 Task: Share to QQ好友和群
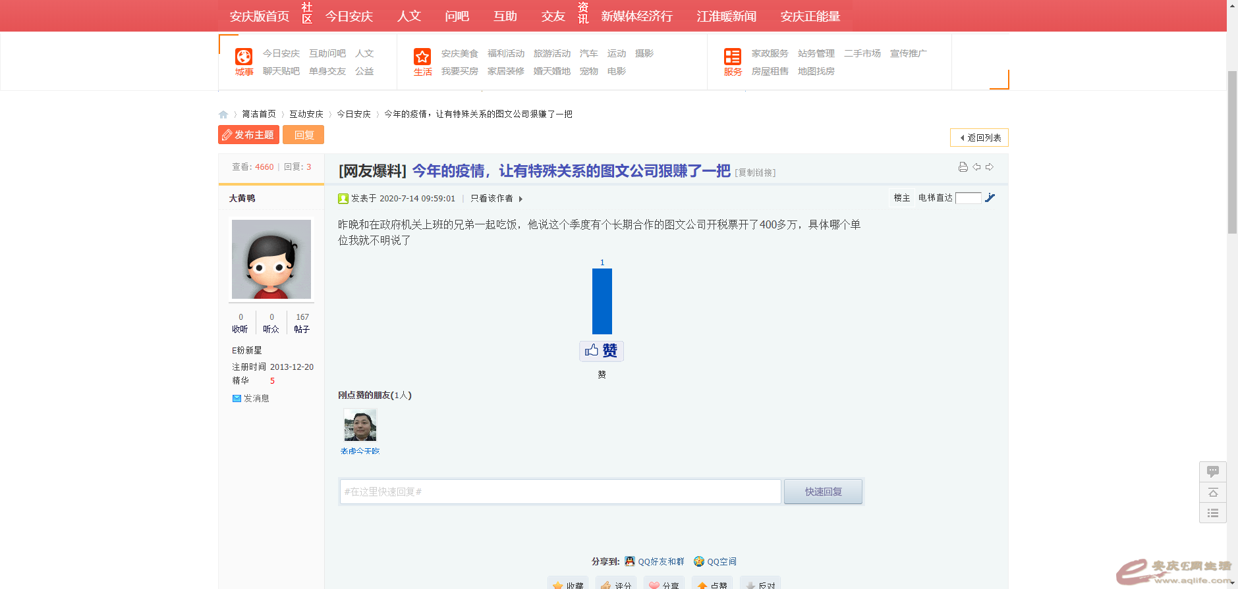[654, 561]
